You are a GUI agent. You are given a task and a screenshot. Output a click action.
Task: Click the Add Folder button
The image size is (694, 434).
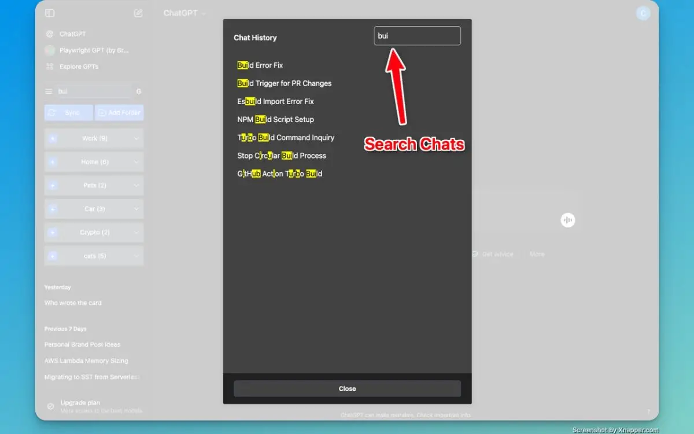(x=119, y=113)
